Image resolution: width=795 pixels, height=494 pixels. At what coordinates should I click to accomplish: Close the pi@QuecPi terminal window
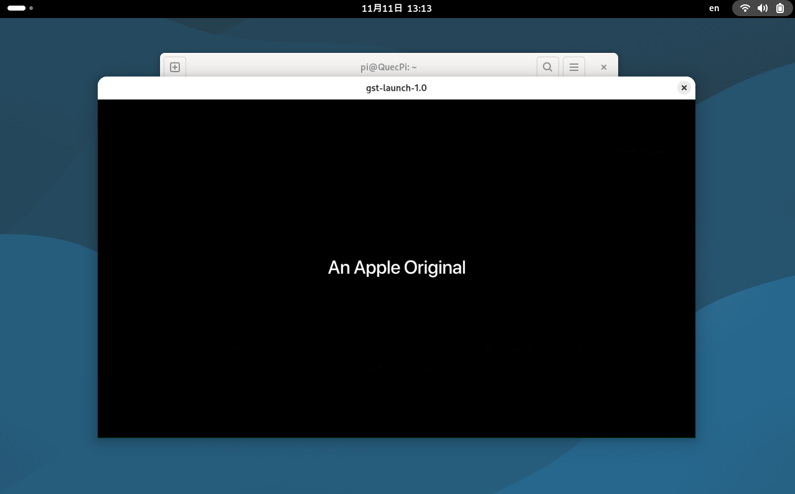603,67
